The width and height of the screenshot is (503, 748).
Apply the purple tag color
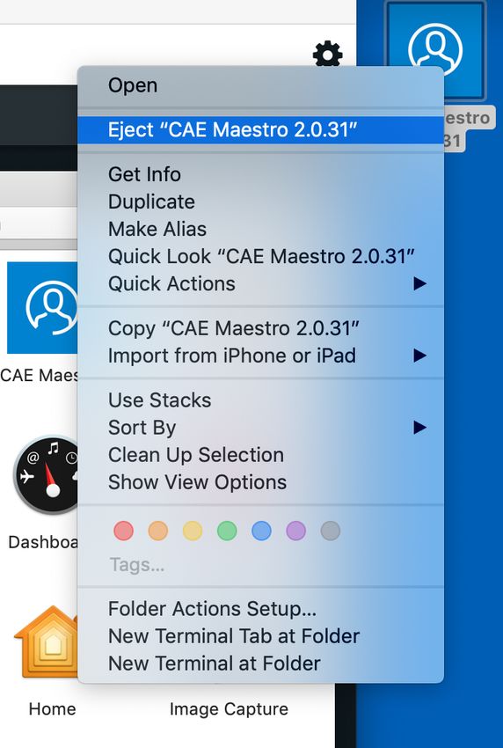295,531
